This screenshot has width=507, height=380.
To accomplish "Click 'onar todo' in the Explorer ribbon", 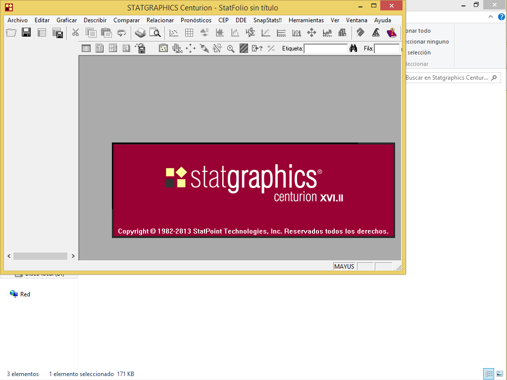I will coord(418,31).
